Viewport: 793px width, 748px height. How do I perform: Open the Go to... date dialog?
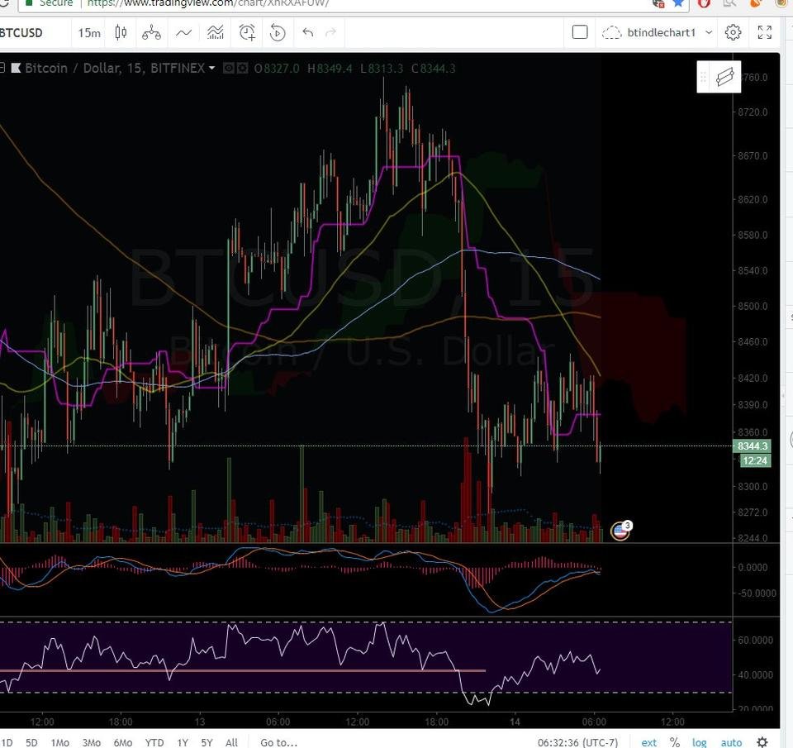(278, 742)
